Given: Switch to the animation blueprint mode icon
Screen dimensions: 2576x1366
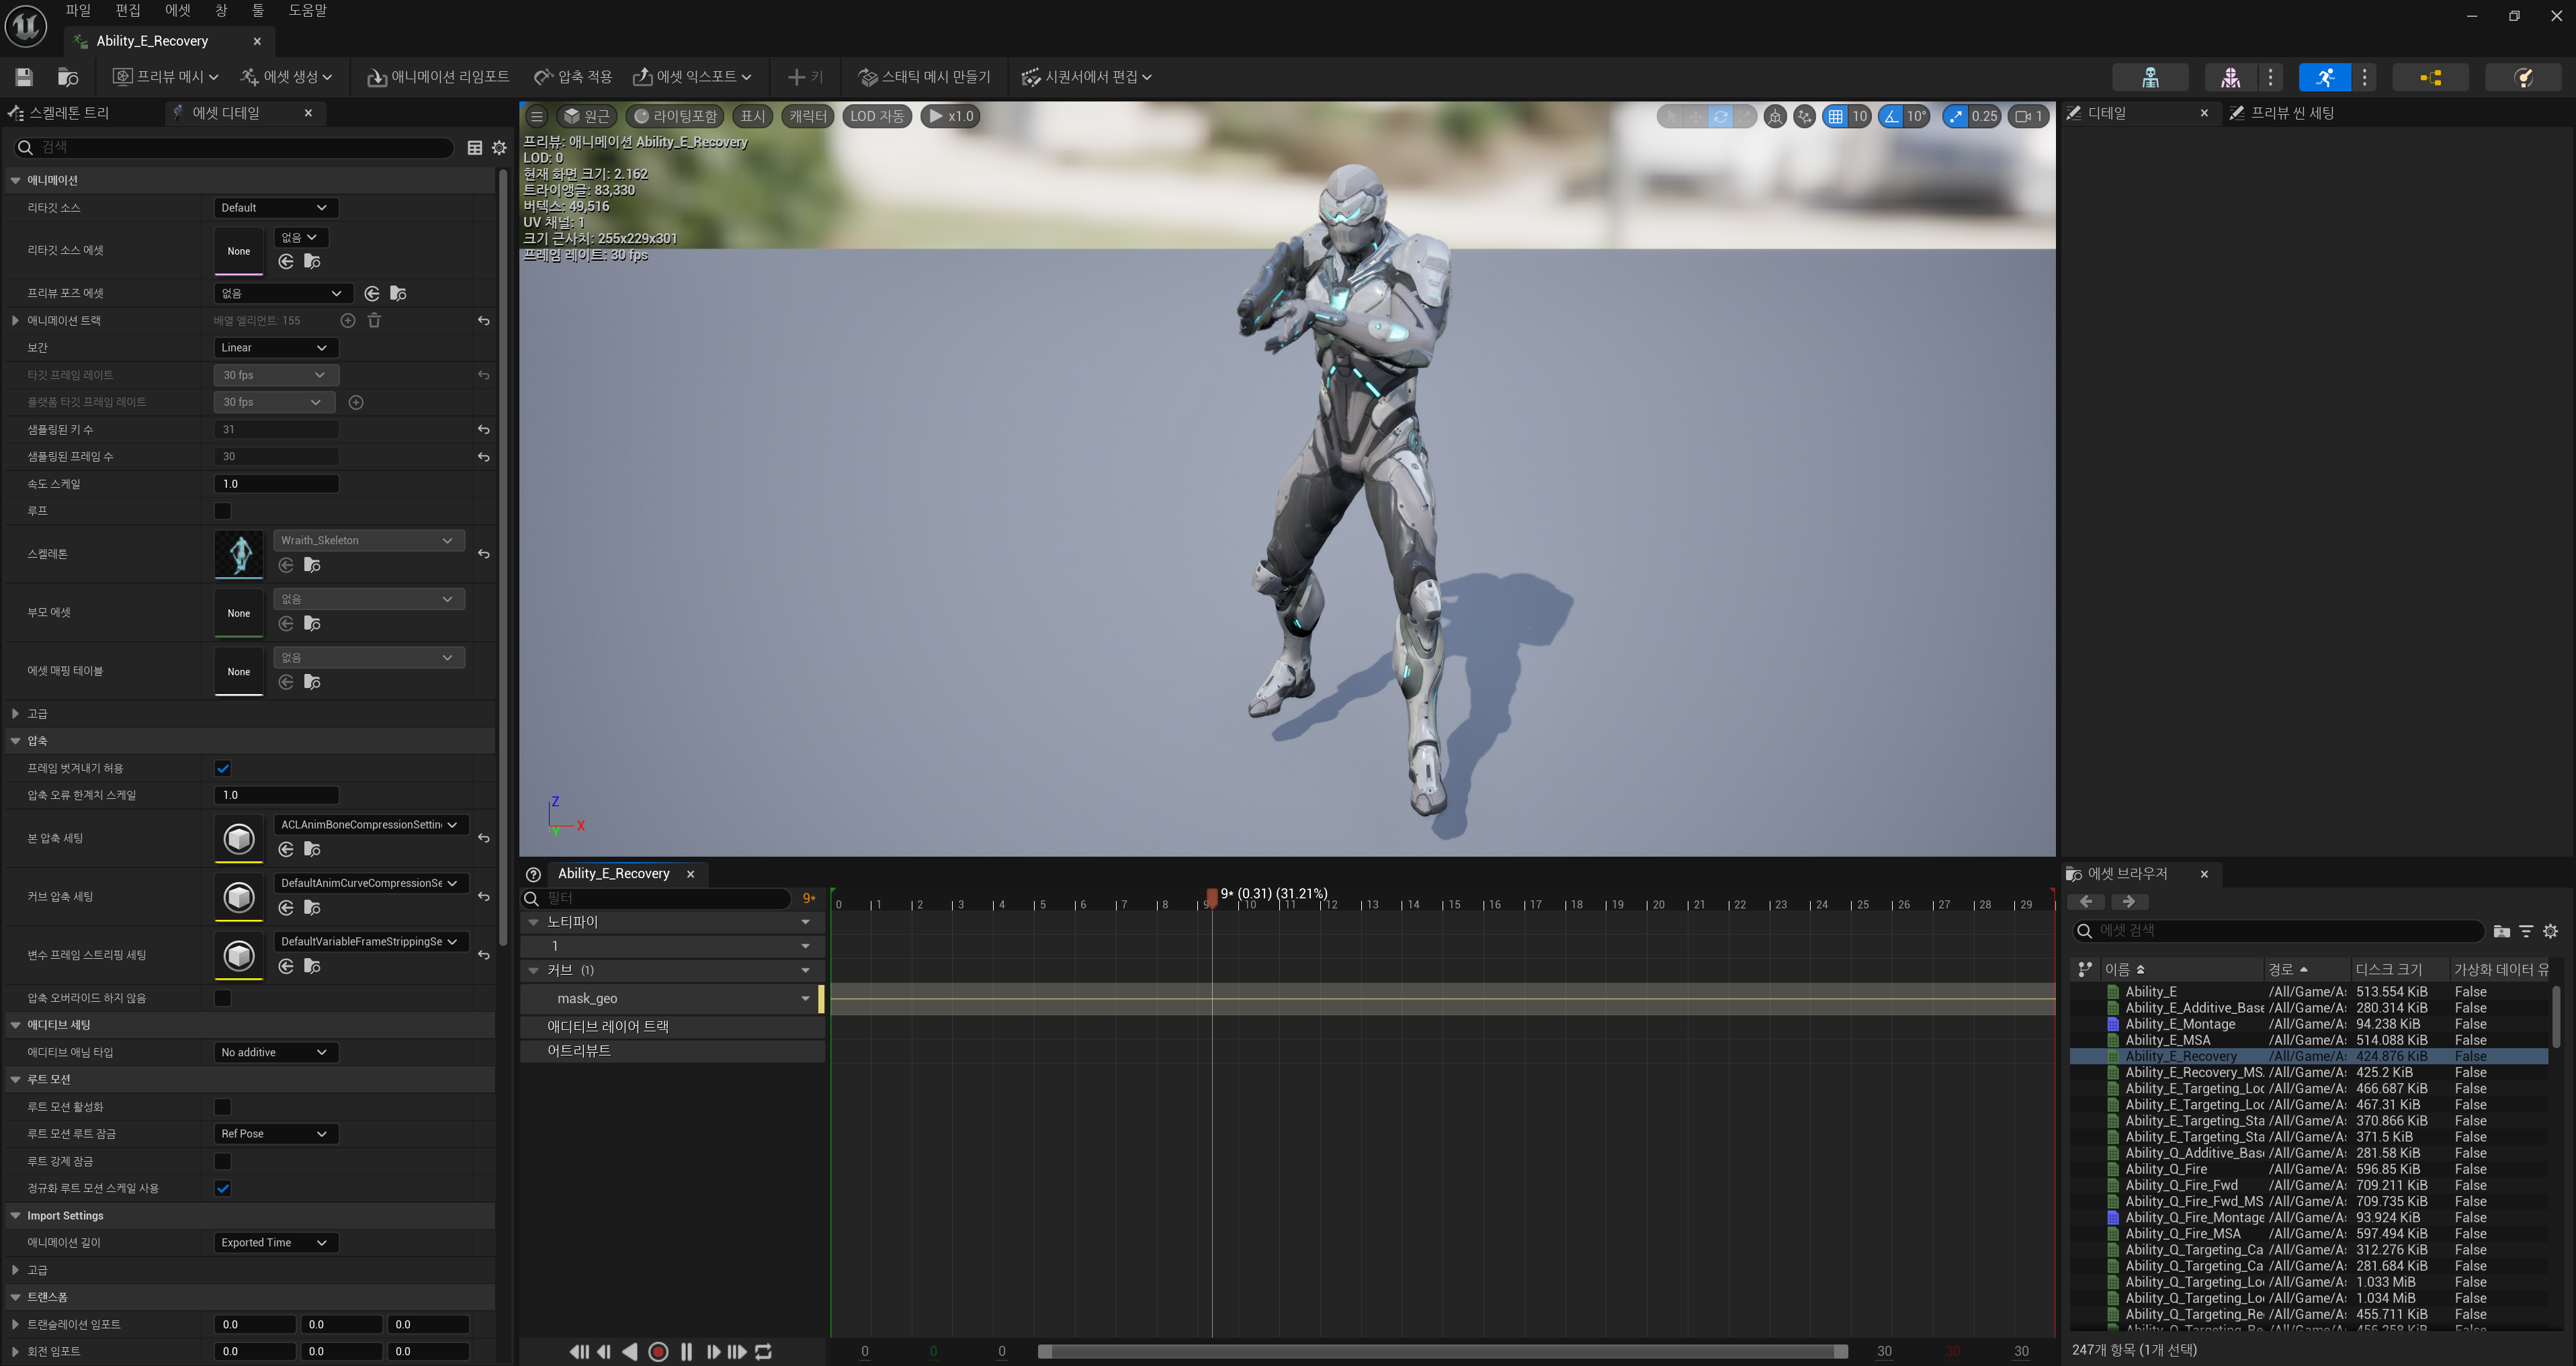Looking at the screenshot, I should coord(2430,77).
